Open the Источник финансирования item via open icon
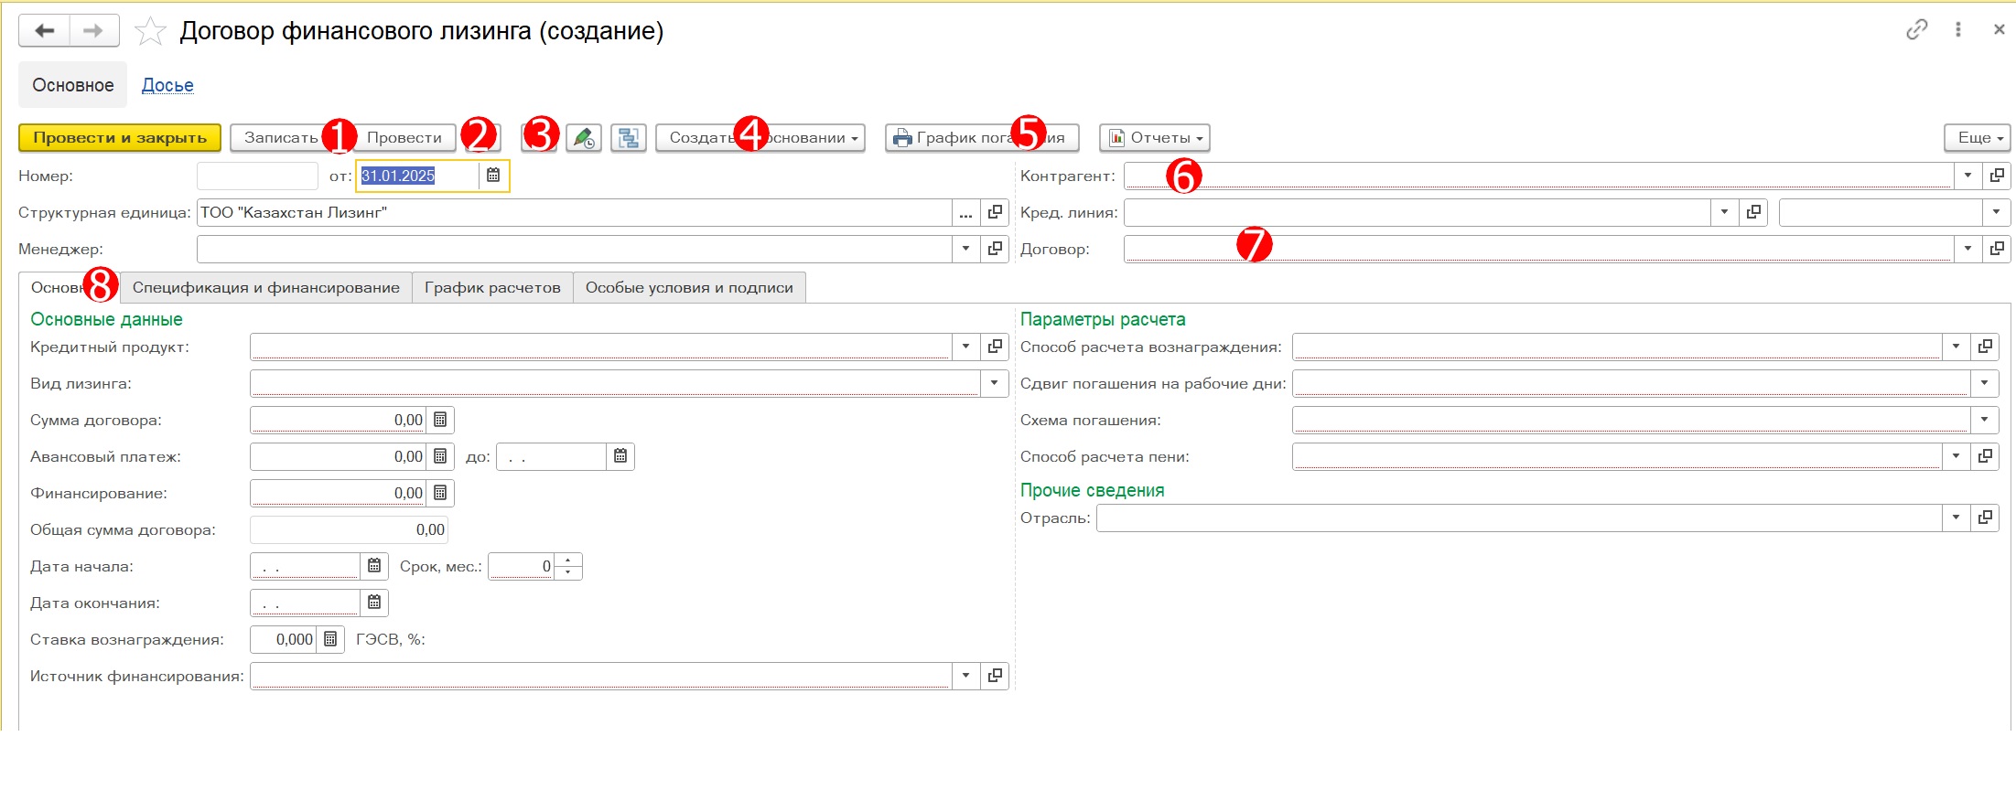The image size is (2016, 790). click(x=995, y=676)
